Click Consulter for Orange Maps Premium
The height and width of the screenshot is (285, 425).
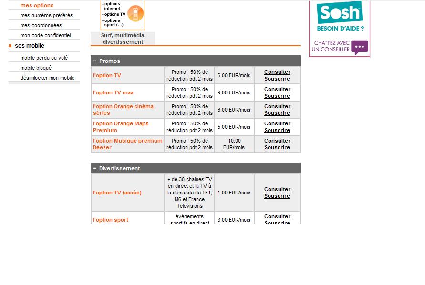[277, 123]
